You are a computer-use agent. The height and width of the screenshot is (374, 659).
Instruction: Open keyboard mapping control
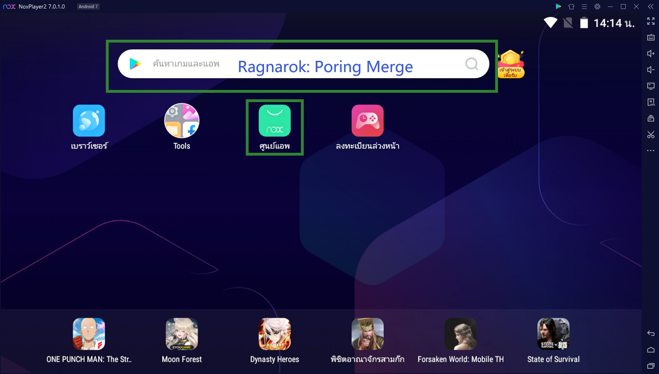(651, 37)
